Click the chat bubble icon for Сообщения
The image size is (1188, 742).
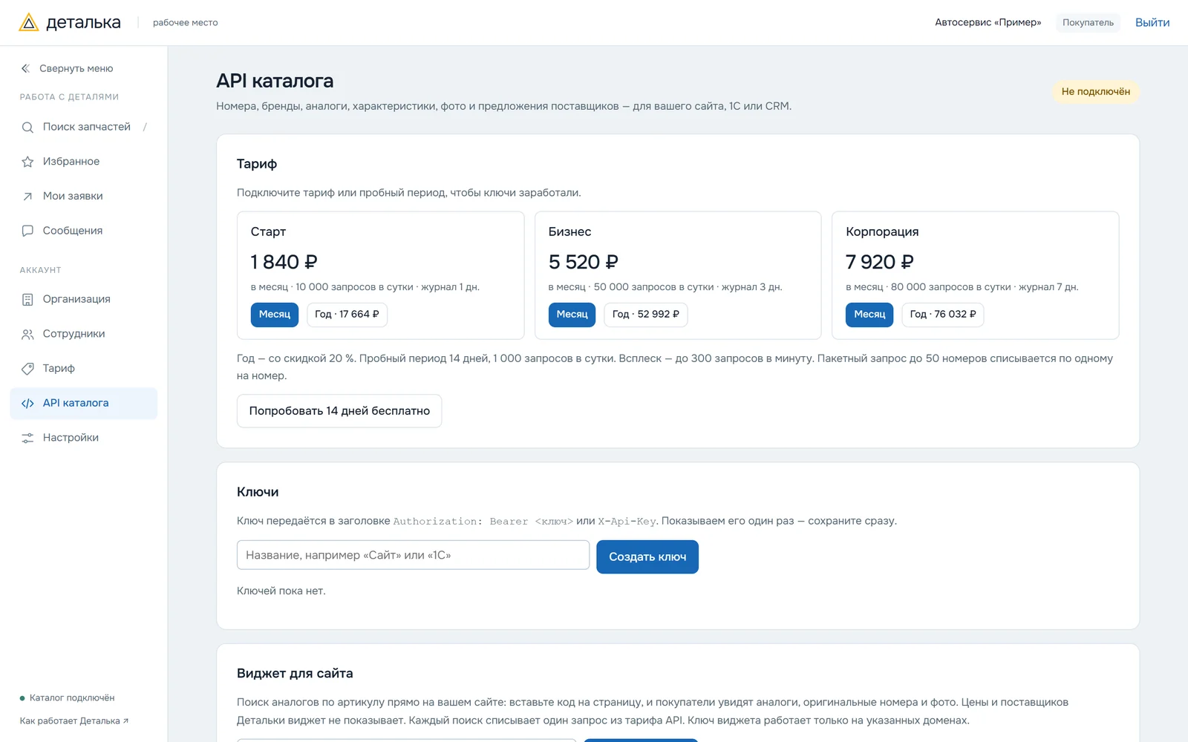[27, 231]
